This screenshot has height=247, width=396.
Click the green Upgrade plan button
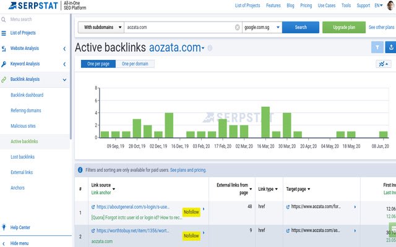coord(344,27)
